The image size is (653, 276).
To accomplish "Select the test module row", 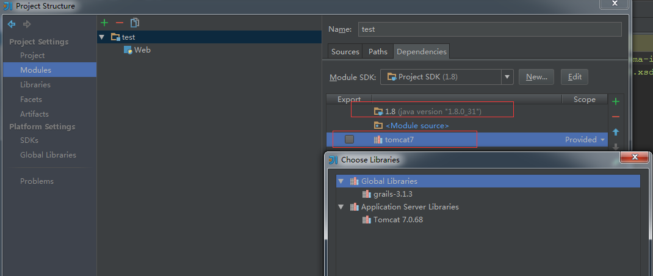I will coord(209,37).
